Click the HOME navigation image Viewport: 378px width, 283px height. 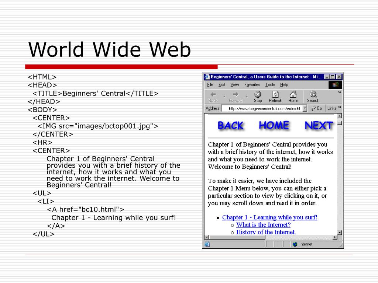pos(274,125)
